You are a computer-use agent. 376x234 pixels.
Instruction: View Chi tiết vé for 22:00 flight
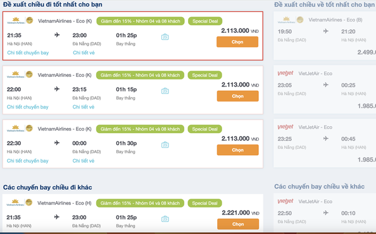pos(84,107)
